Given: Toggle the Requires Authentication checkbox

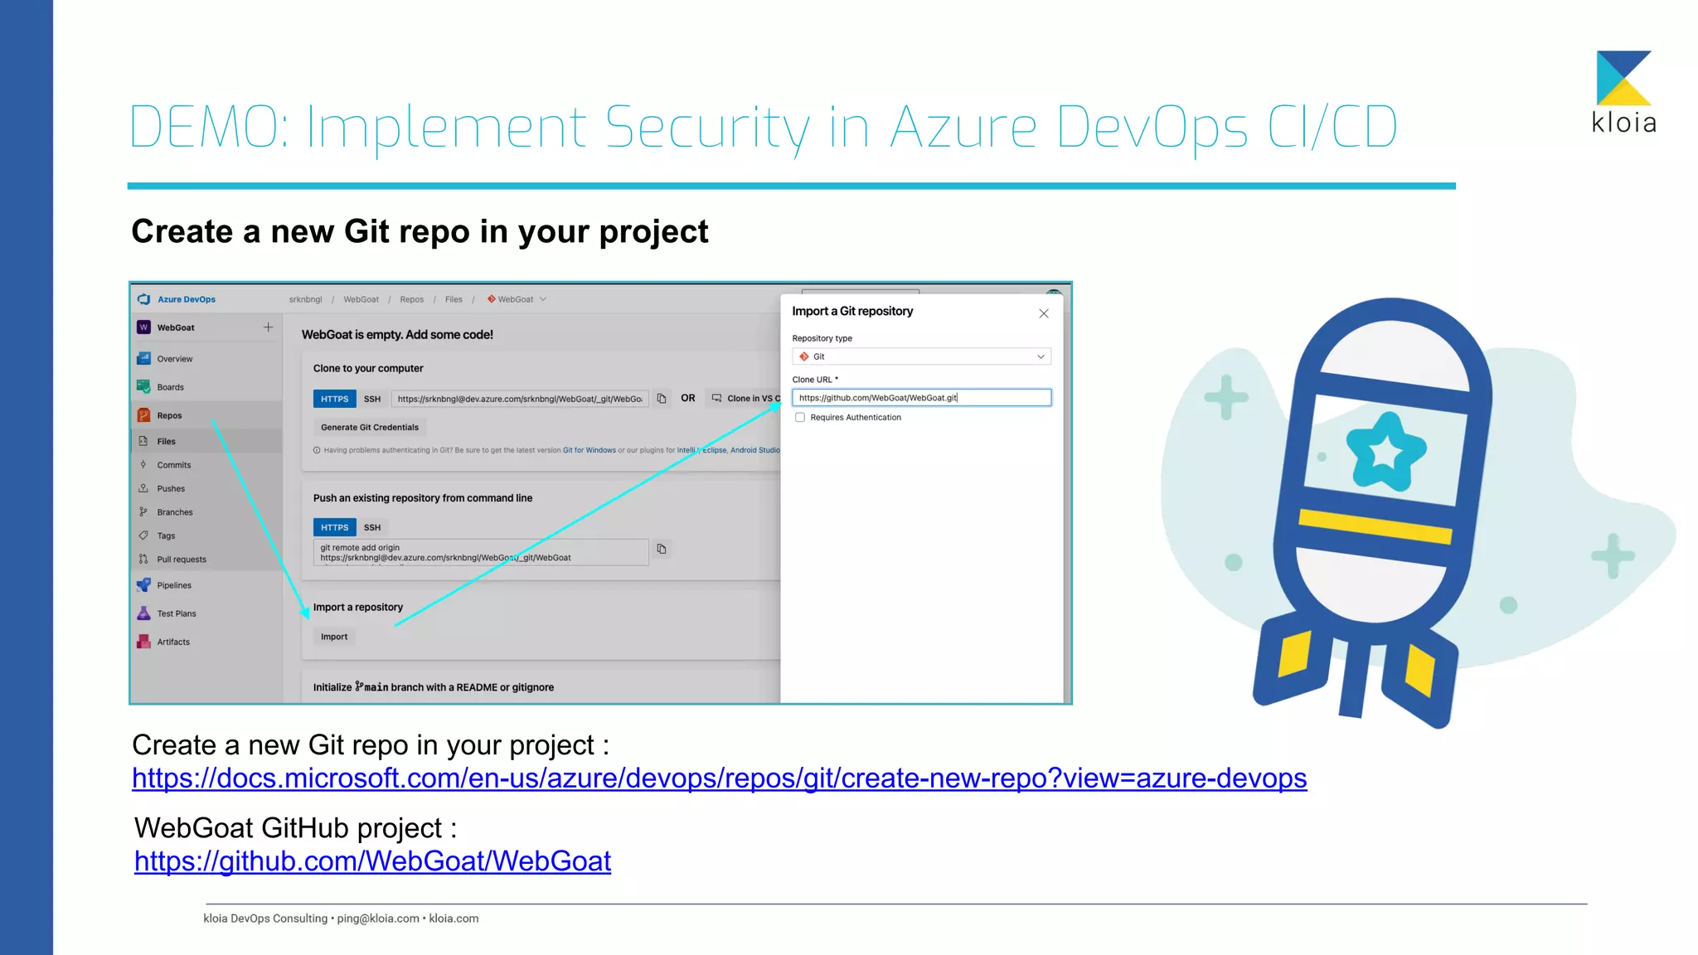Looking at the screenshot, I should click(x=800, y=418).
